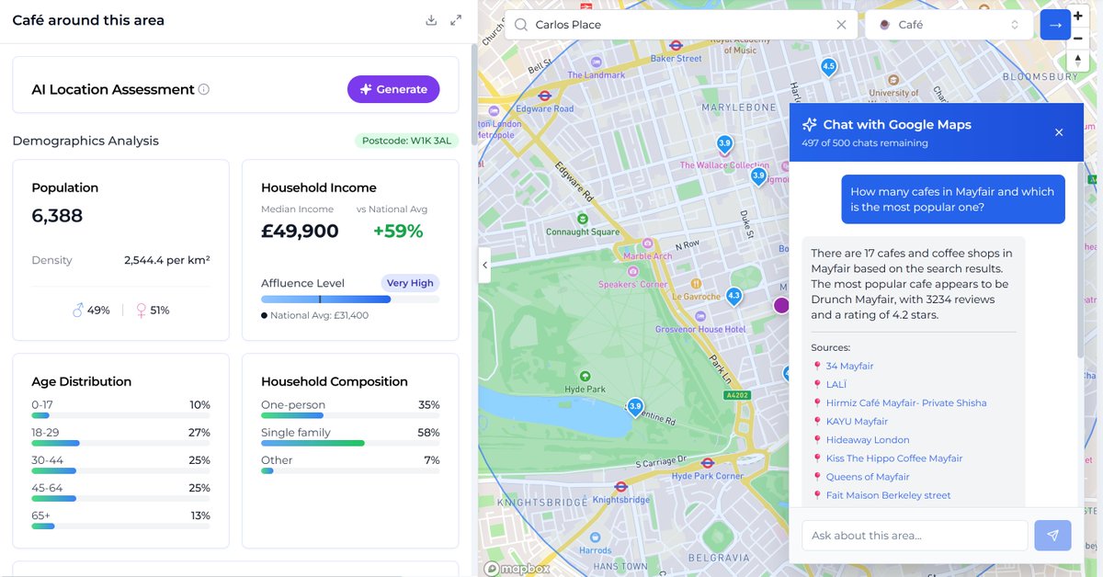Open Hirmiz Café Mayfair- Private Shisha link

906,402
